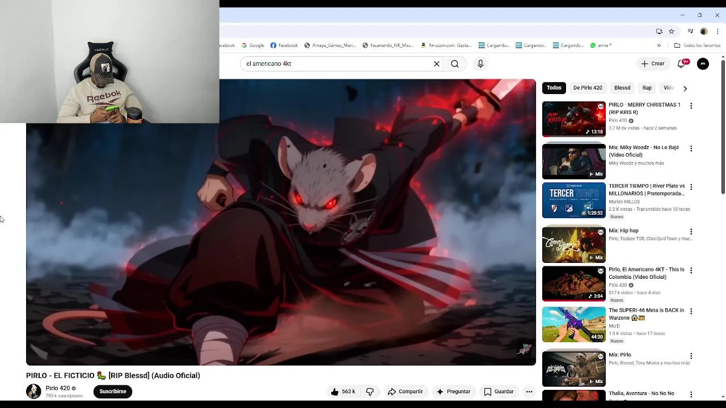Select the 'De Pirlo 420' filter chip
The image size is (726, 408).
(x=588, y=88)
